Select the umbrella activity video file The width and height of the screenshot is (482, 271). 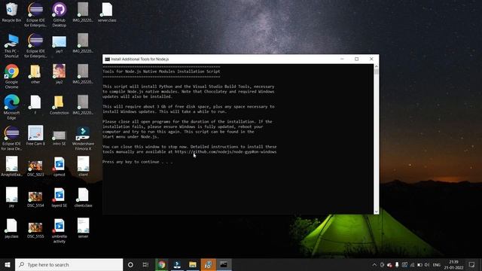coord(59,231)
